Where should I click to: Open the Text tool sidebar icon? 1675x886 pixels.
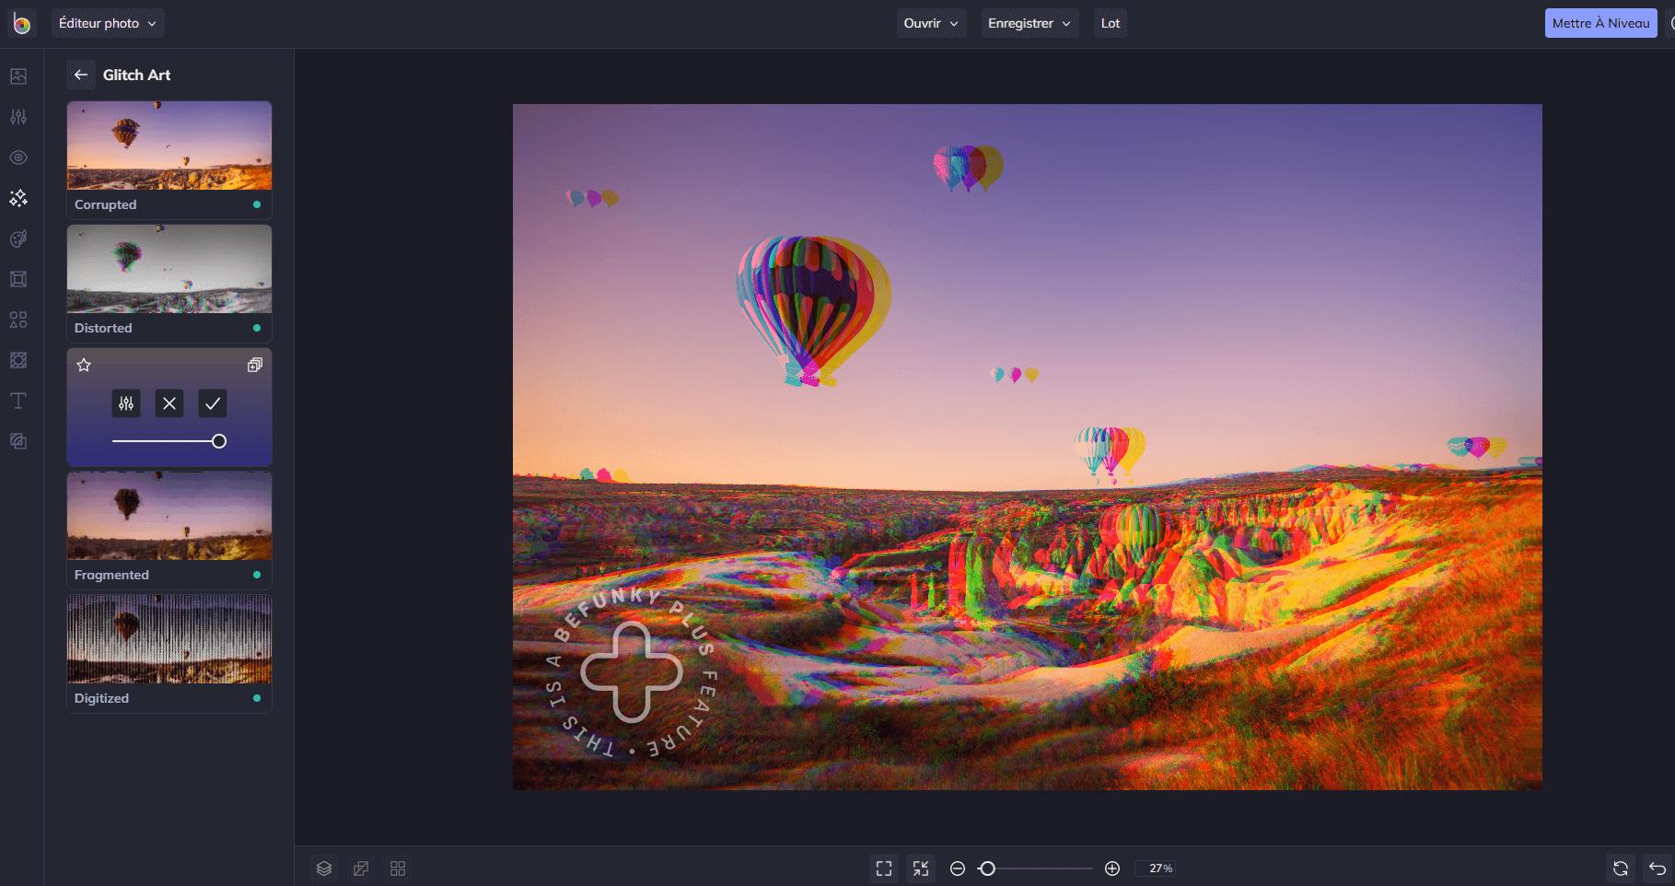[18, 401]
